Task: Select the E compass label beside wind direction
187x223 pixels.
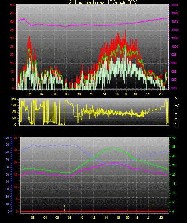Action: coord(176,119)
